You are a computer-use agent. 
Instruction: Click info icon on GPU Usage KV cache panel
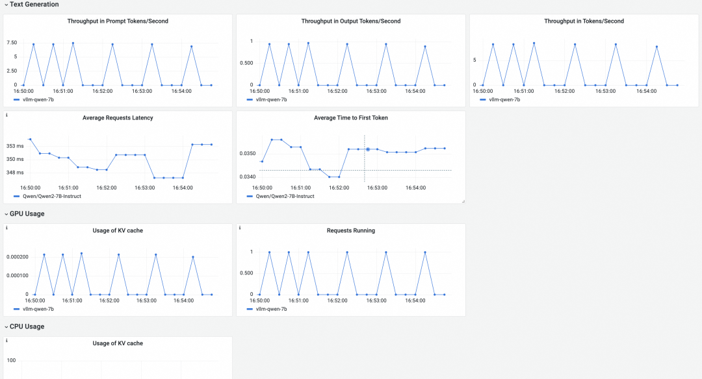click(6, 228)
